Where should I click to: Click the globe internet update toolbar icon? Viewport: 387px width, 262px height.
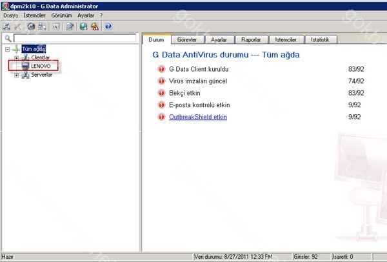point(84,26)
